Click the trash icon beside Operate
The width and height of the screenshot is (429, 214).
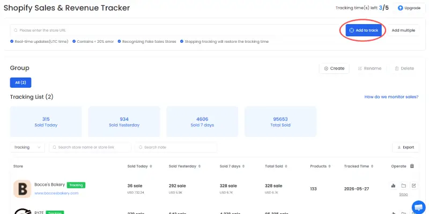[x=412, y=166]
